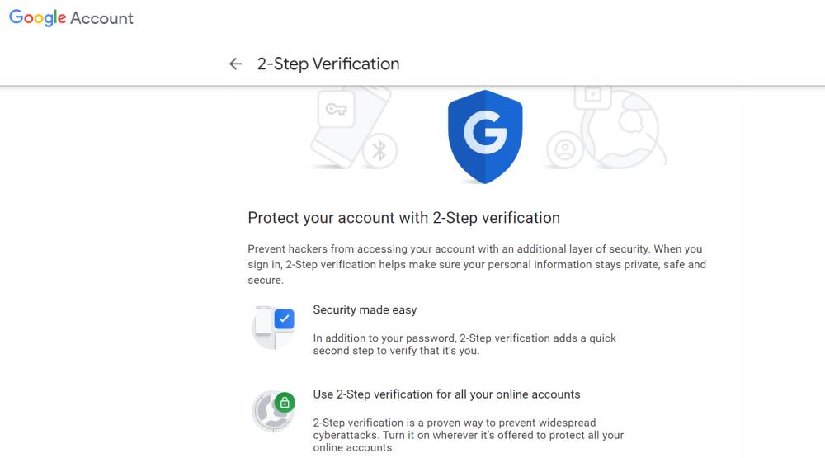Click the key icon on phone illustration
Screen dimensions: 825x458
click(337, 109)
